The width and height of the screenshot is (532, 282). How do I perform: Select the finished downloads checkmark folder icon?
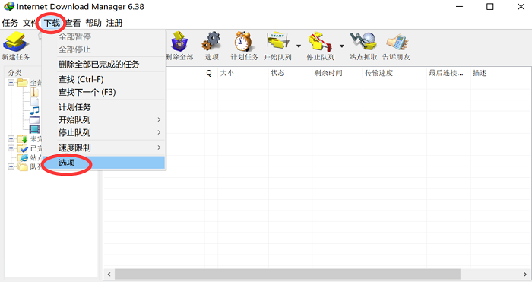click(23, 148)
